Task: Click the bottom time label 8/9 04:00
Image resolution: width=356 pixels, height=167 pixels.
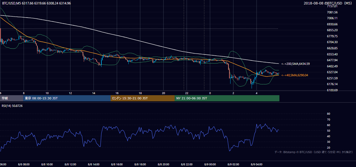Action: click(257, 164)
